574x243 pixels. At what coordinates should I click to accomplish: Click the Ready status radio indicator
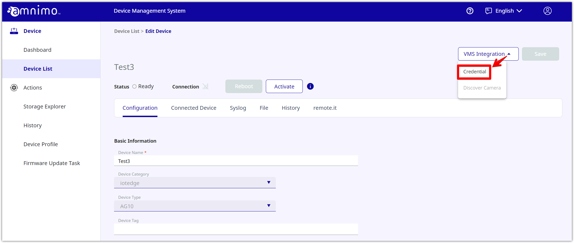point(134,87)
